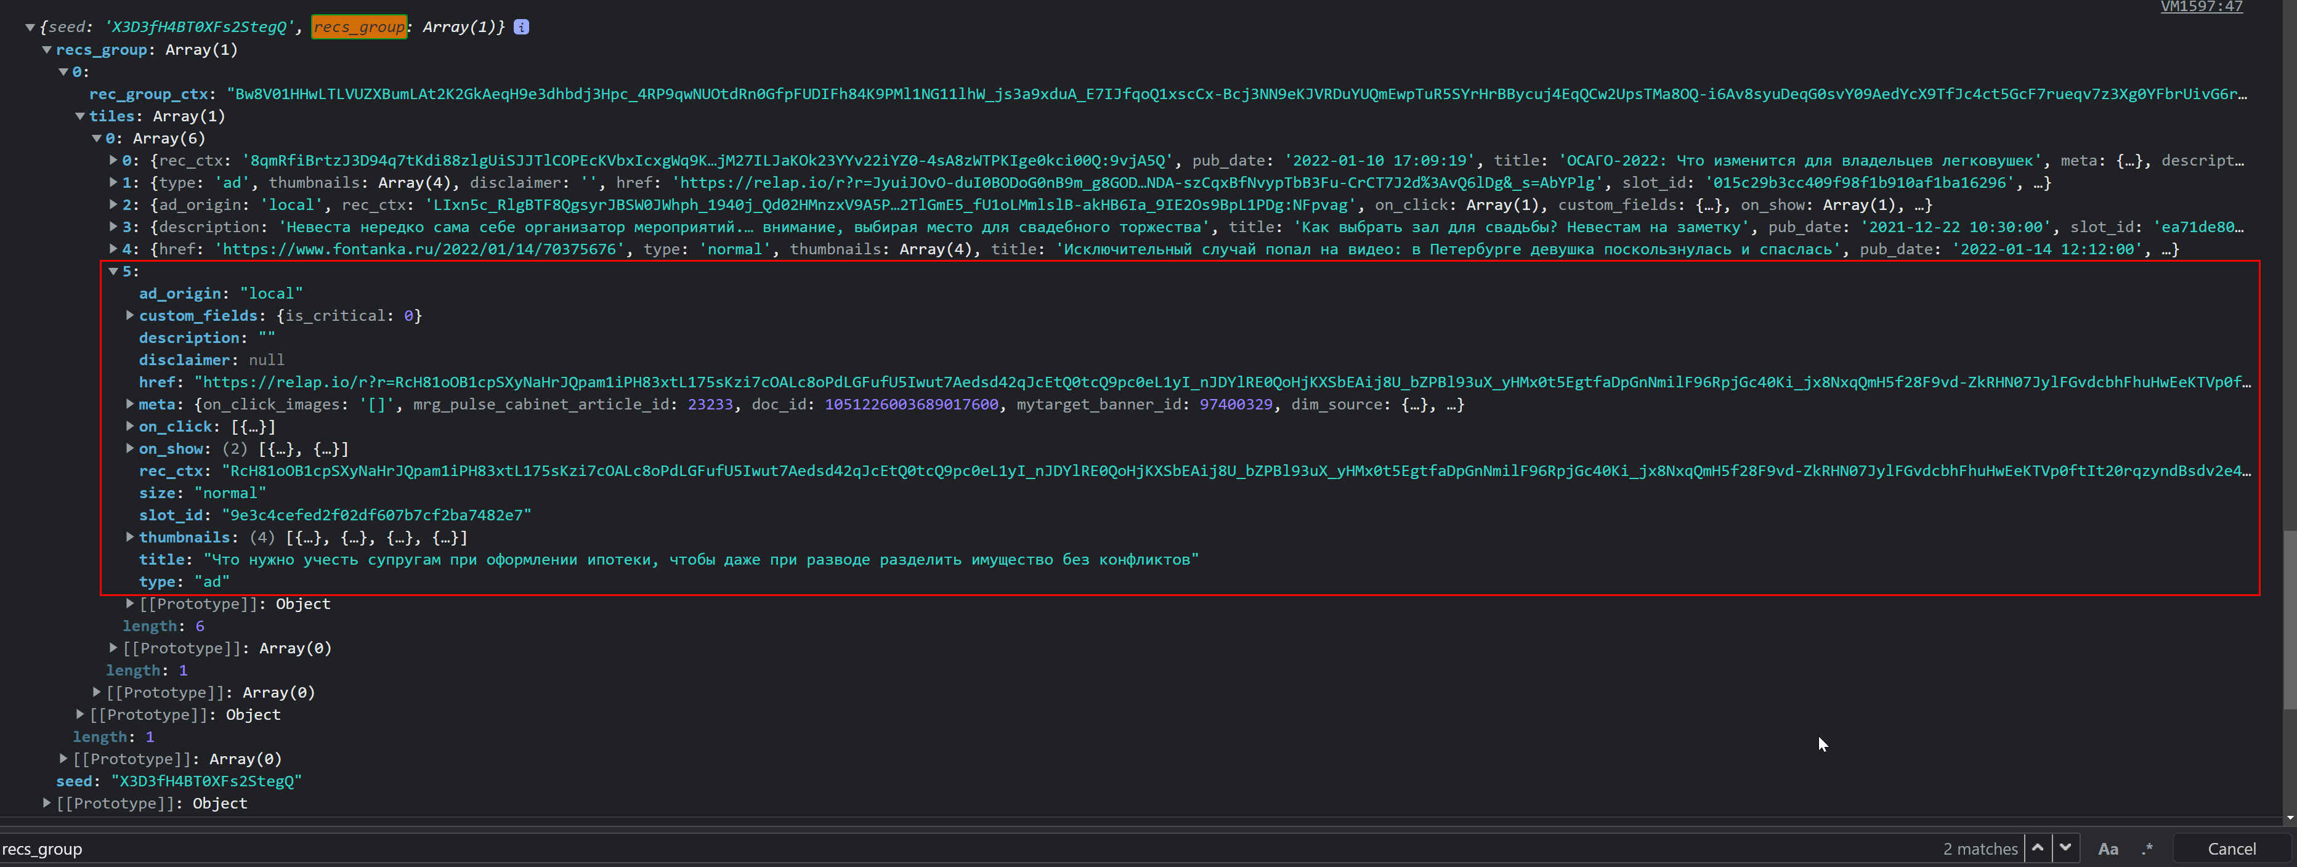The height and width of the screenshot is (867, 2297).
Task: Open the VM1597:47 source link
Action: 2201,7
